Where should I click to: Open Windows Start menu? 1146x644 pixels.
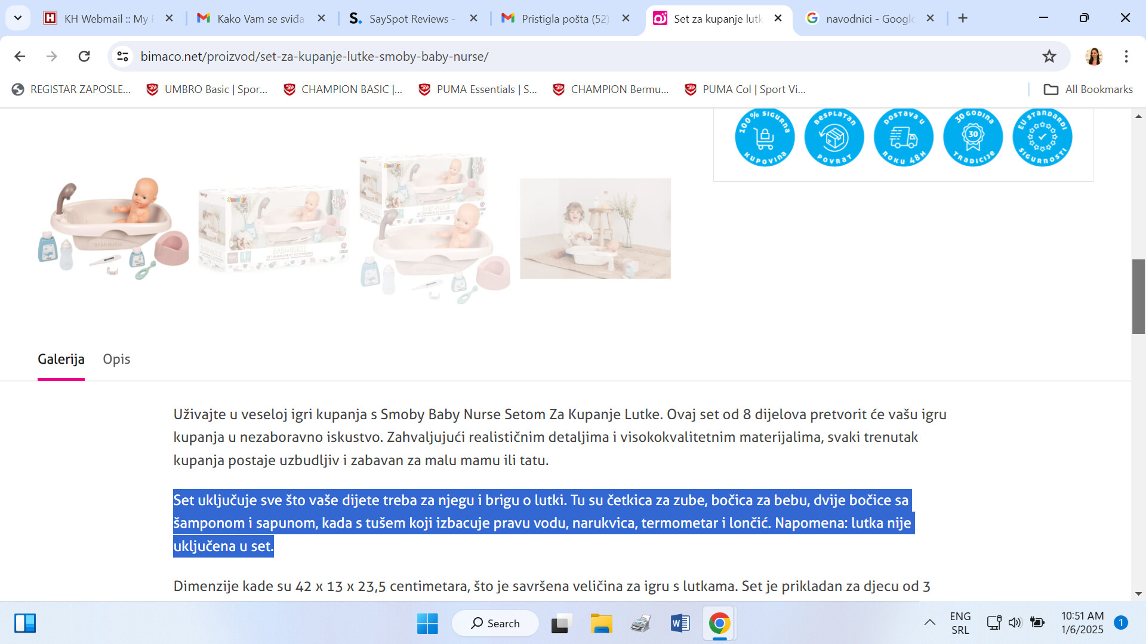coord(427,624)
